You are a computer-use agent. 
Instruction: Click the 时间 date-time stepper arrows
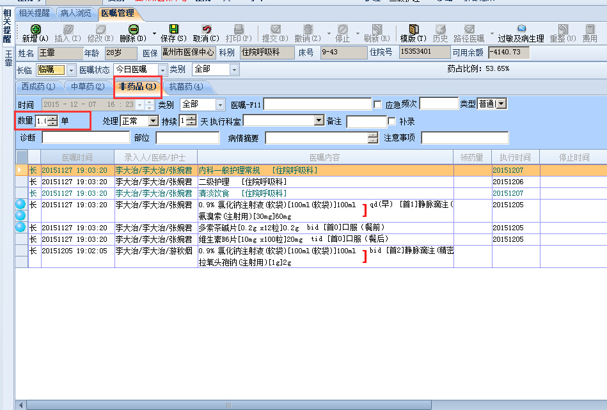[149, 104]
